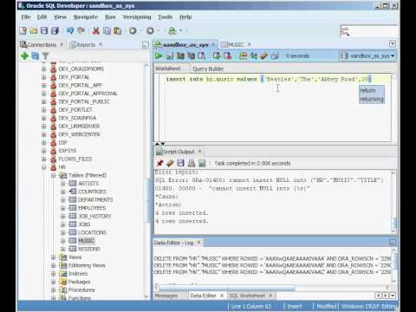Apply filter to connections tree
The width and height of the screenshot is (416, 312).
45,55
